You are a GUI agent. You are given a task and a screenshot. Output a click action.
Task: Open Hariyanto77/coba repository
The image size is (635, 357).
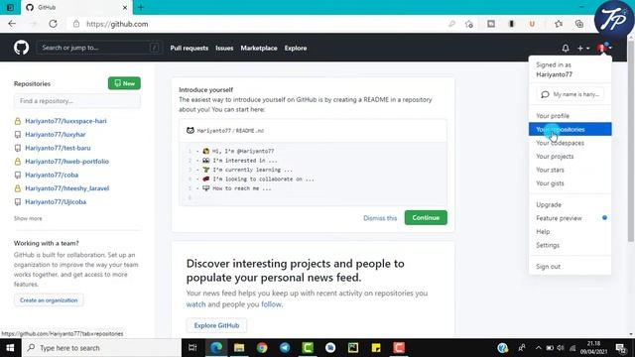click(x=52, y=175)
